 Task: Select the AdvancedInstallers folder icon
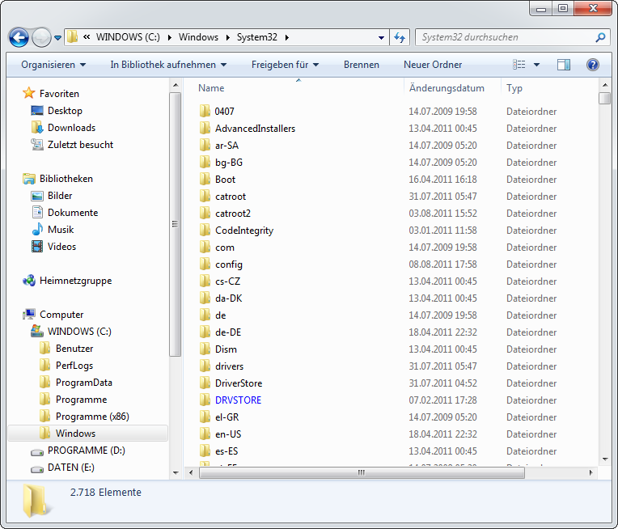pyautogui.click(x=205, y=128)
